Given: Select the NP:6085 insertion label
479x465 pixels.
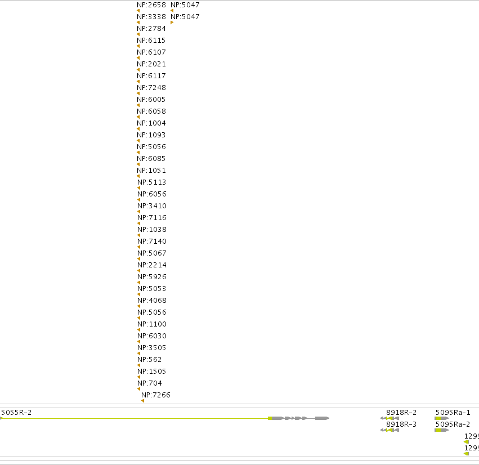Looking at the screenshot, I should tap(151, 159).
